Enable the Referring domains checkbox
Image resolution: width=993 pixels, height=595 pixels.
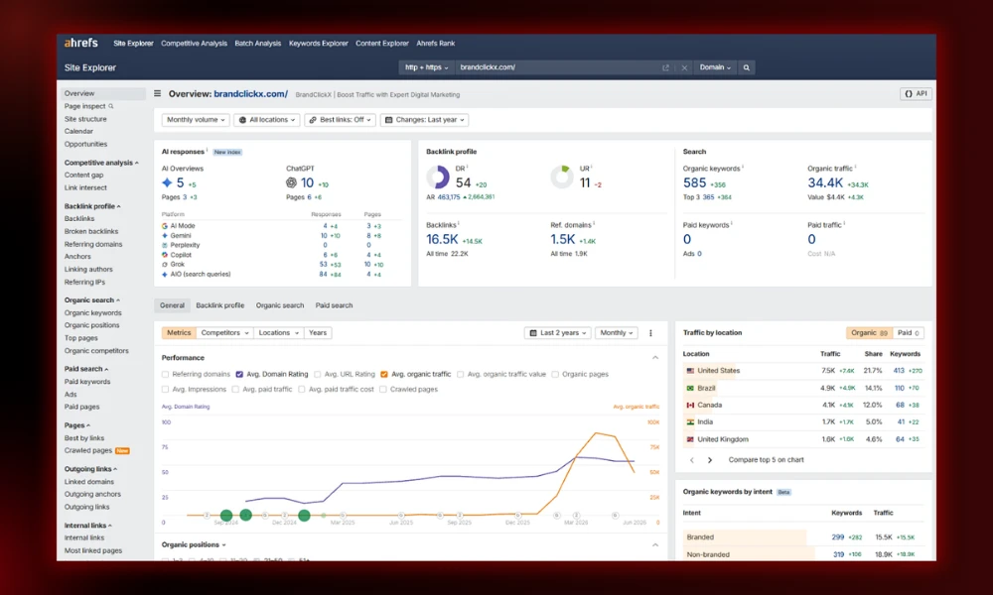165,374
